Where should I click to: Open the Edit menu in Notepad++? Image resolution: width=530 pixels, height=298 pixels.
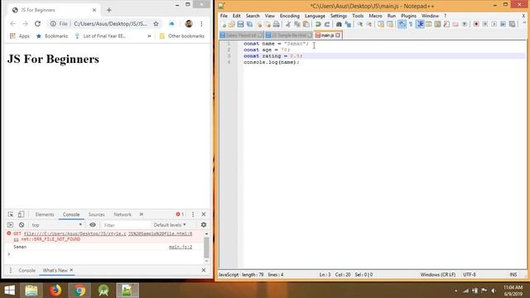(236, 16)
